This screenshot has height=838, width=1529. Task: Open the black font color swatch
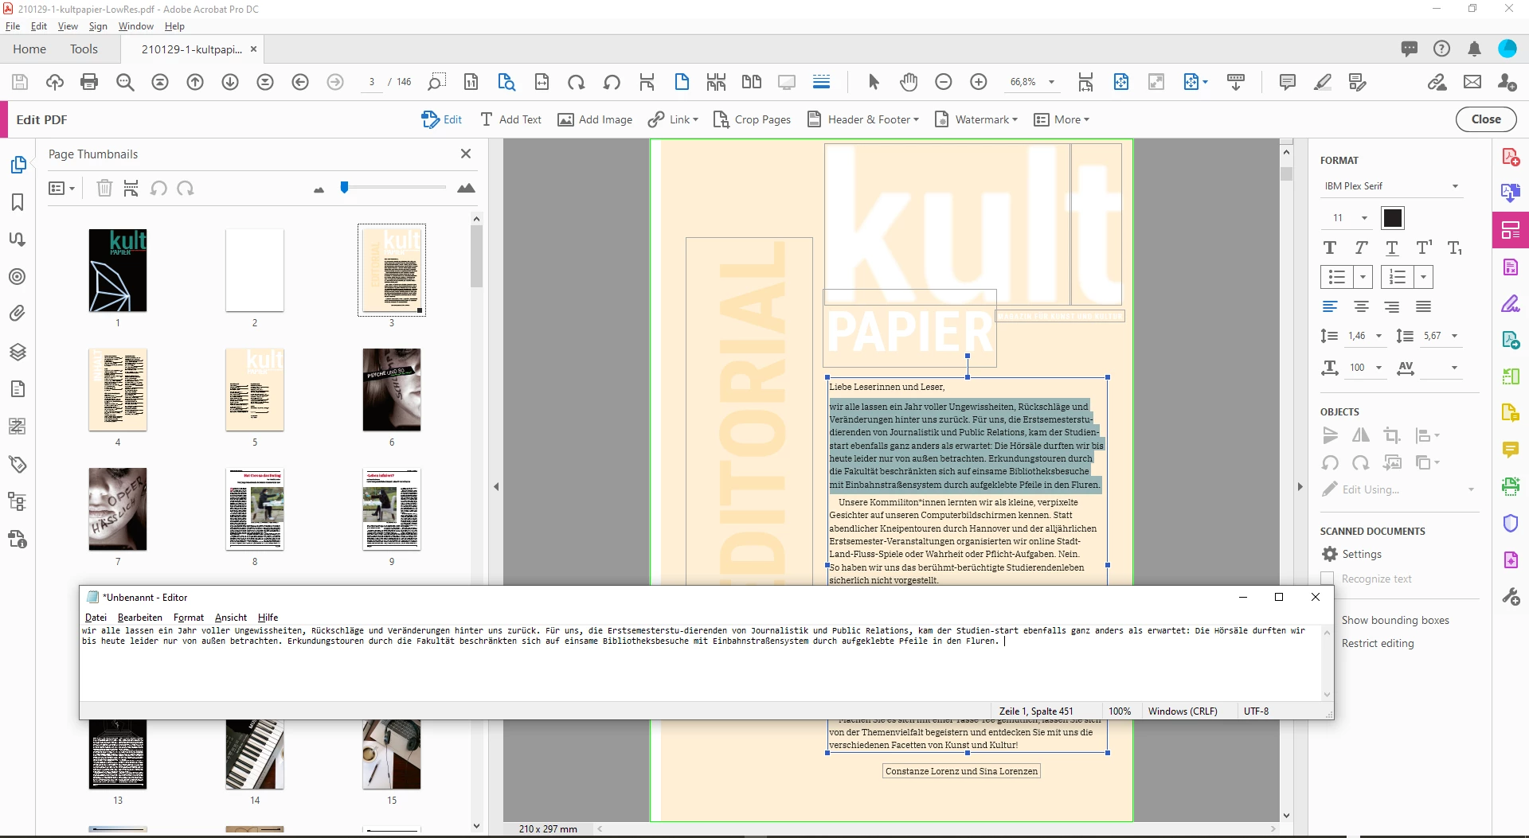coord(1393,218)
